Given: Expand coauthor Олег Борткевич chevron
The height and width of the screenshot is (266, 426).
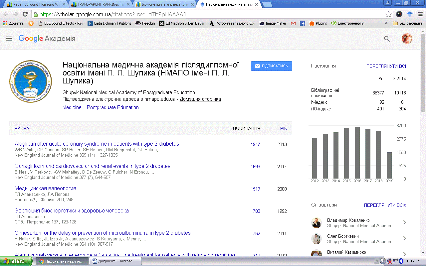Looking at the screenshot, I should coord(405,238).
